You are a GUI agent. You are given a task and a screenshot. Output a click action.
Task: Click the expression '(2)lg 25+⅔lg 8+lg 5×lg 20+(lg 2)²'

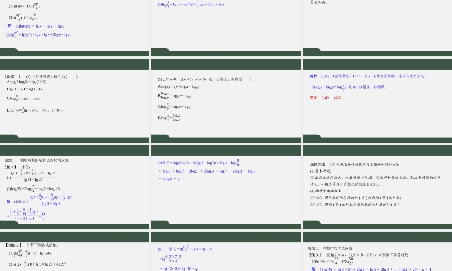pyautogui.click(x=38, y=263)
